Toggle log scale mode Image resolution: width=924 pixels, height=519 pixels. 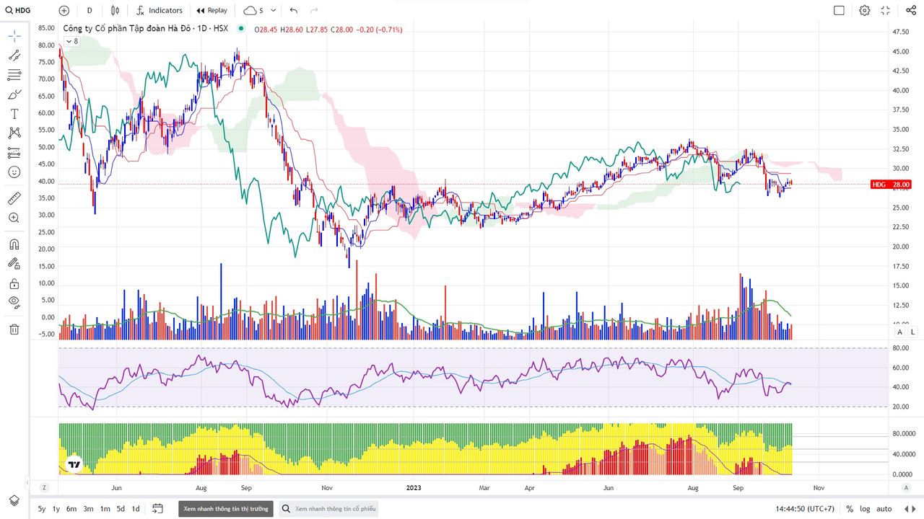coord(865,509)
